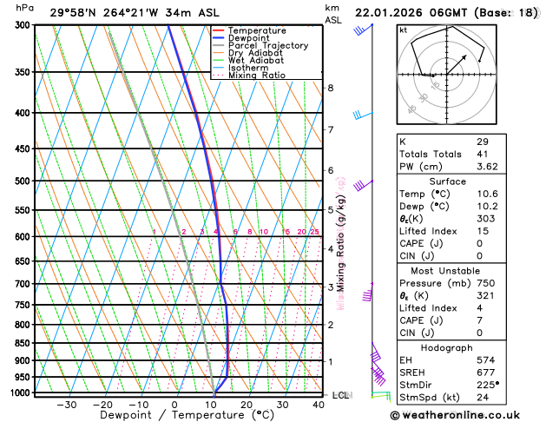Click the -30 temperature axis tick label
The width and height of the screenshot is (546, 422).
click(67, 405)
